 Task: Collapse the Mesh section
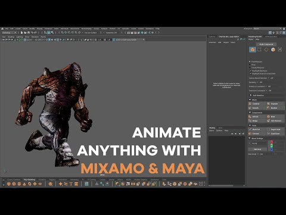(250, 100)
